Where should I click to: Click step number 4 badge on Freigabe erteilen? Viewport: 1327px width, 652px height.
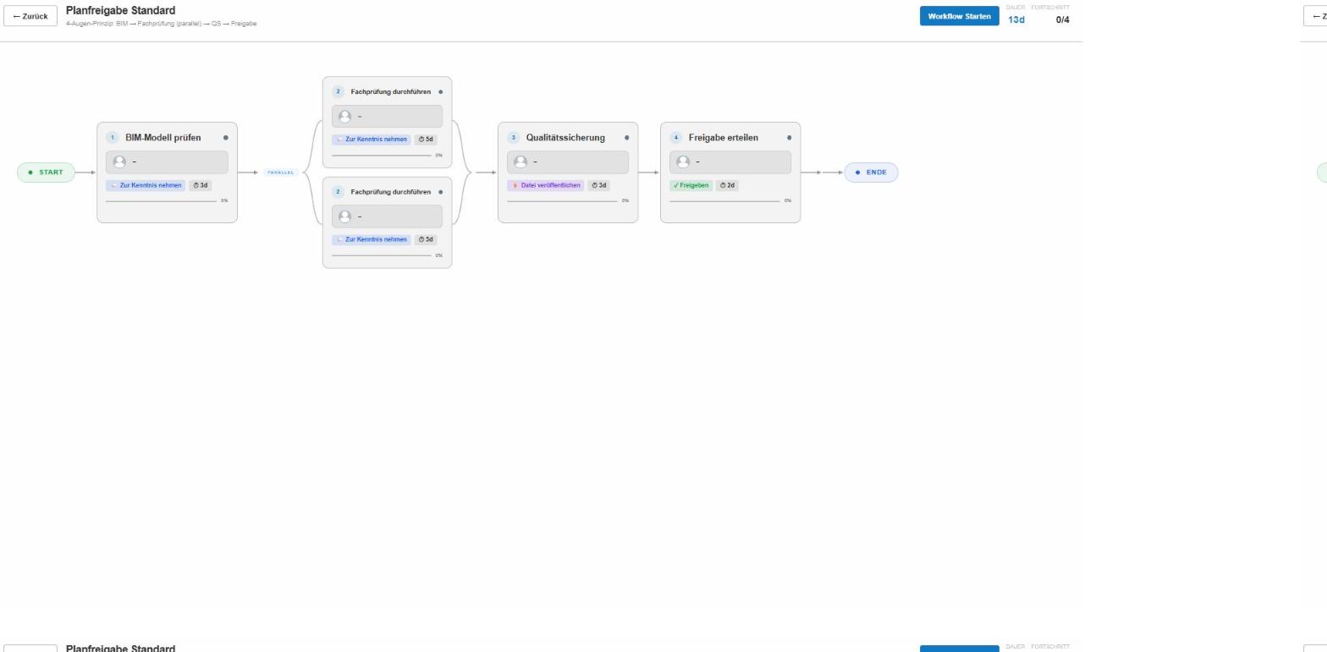pos(675,138)
